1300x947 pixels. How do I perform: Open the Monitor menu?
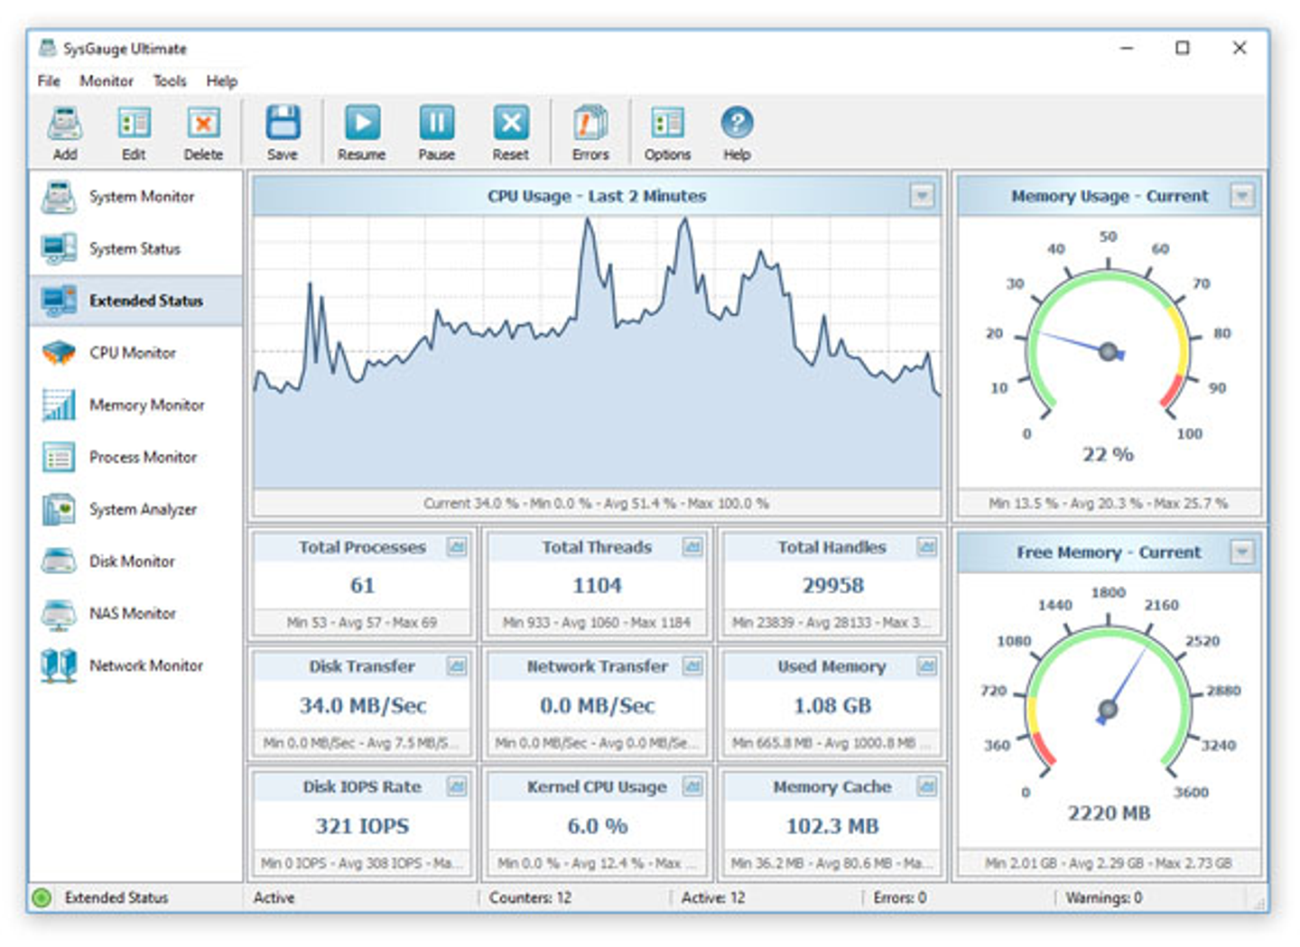(x=107, y=81)
